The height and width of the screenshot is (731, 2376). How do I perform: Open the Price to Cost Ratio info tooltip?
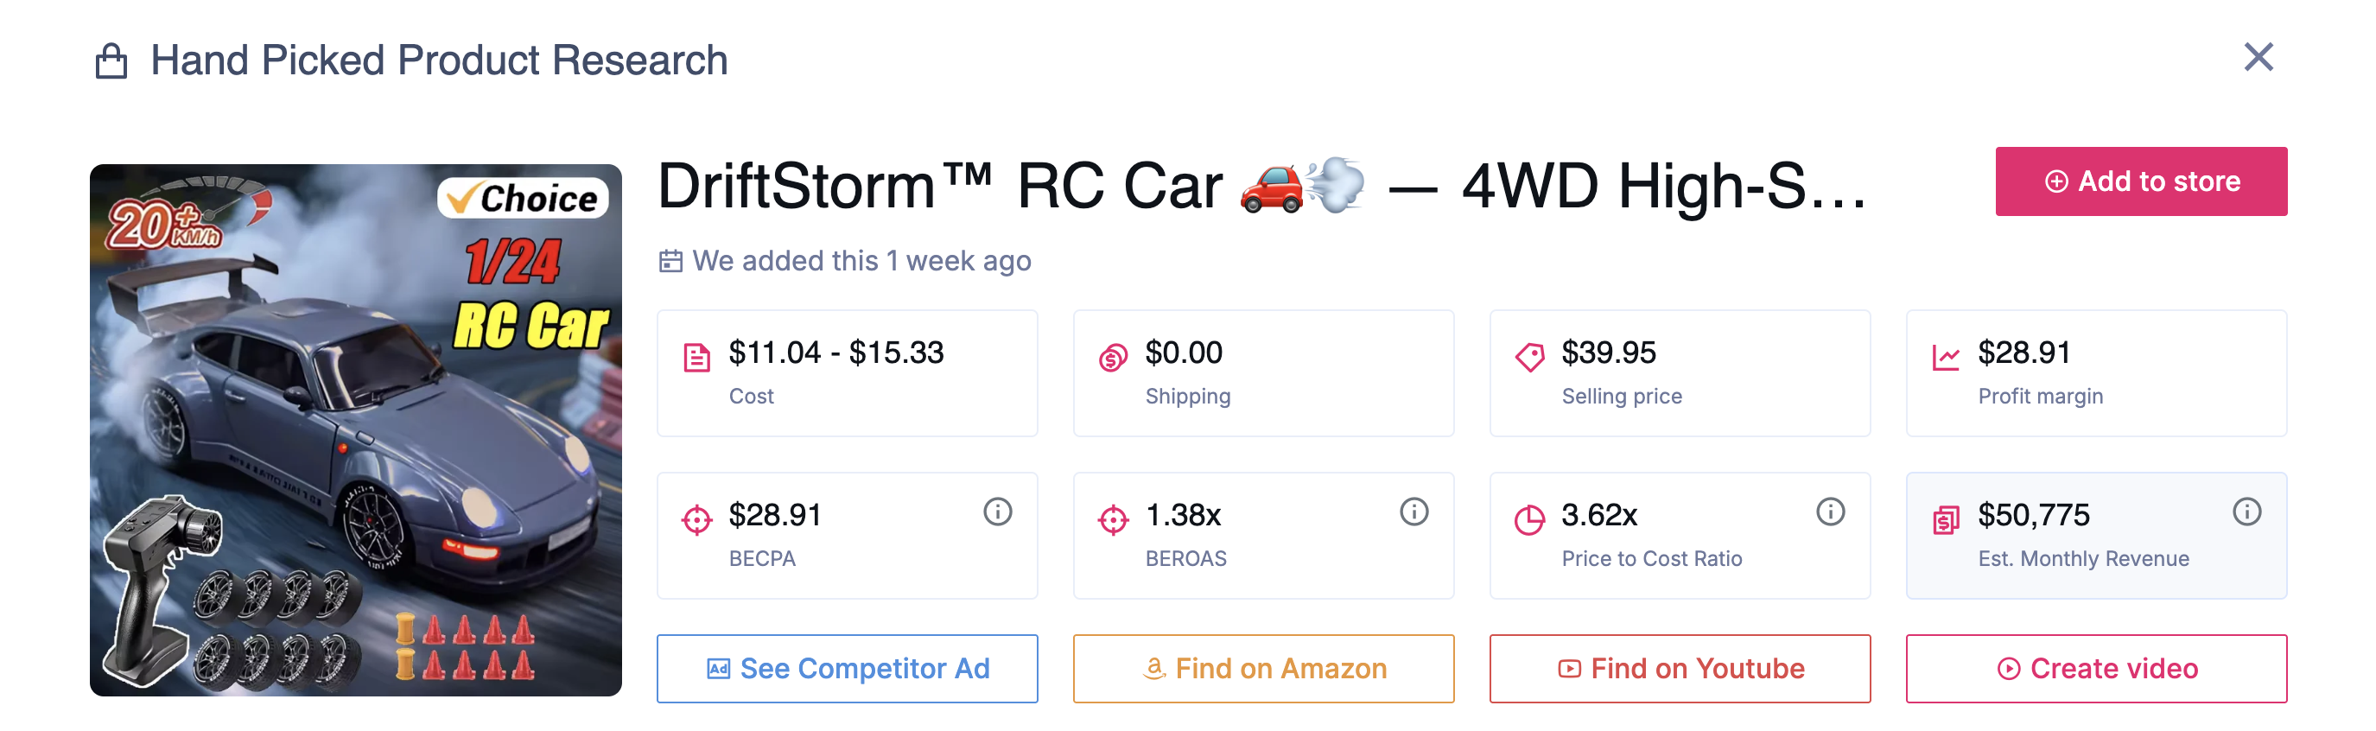tap(1830, 512)
